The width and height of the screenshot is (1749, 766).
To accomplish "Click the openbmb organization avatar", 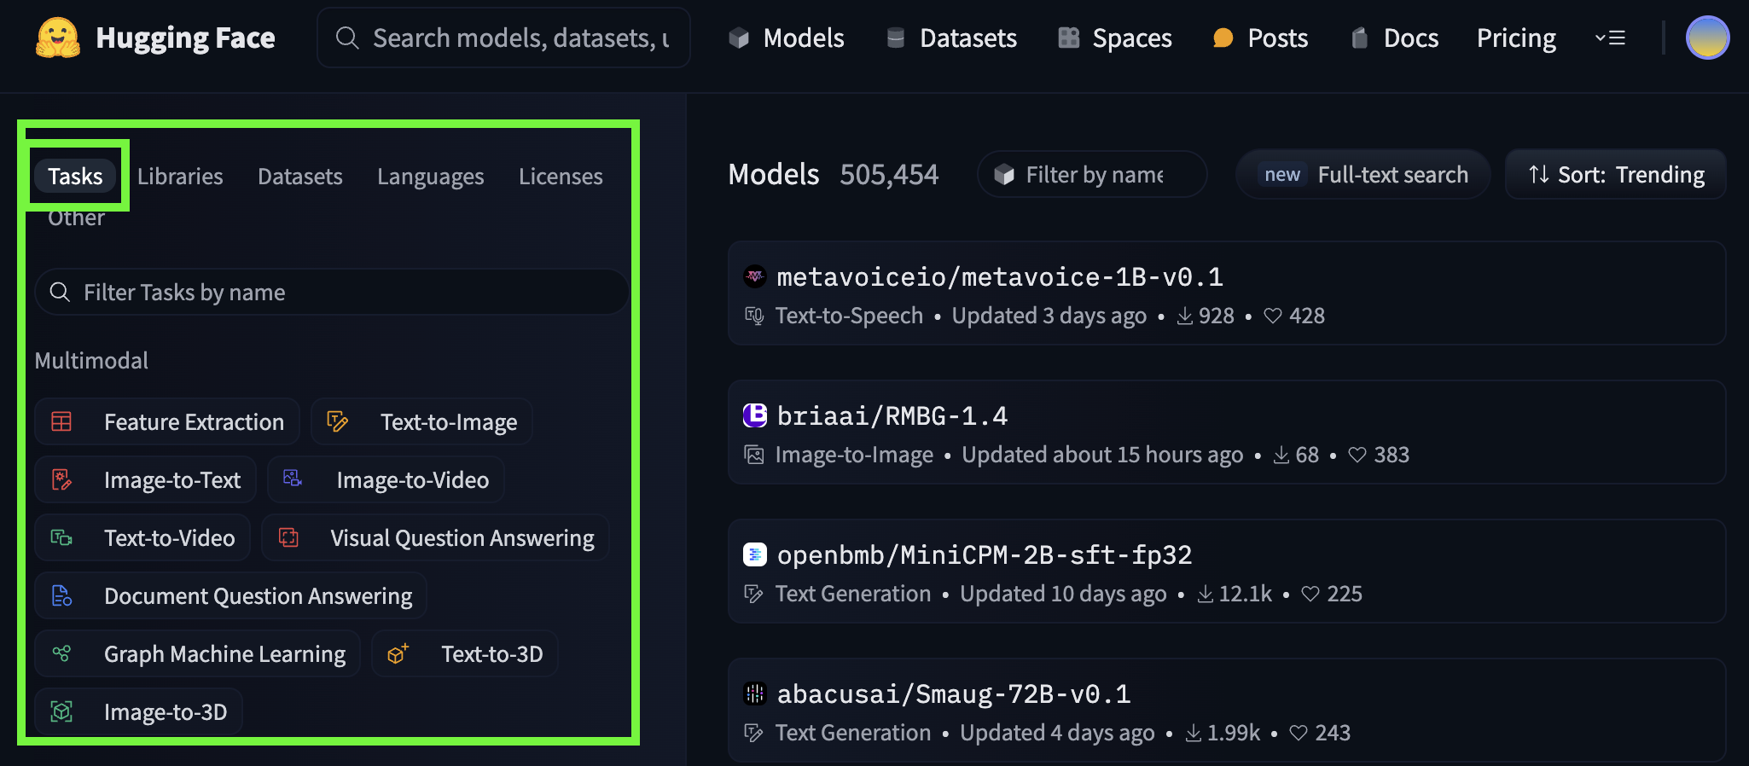I will pos(755,554).
